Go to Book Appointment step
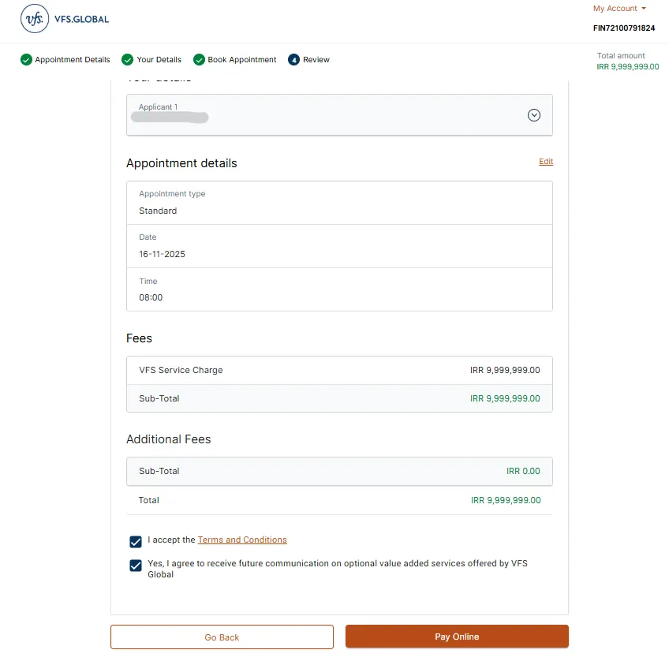669x661 pixels. click(x=242, y=60)
